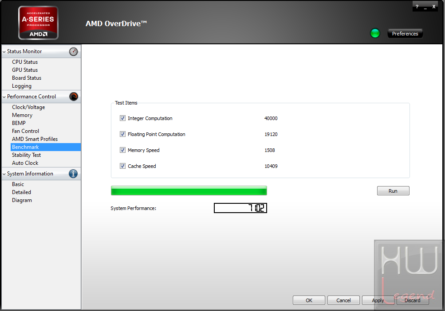Collapse the System Information section
Screen dimensions: 445x311
(4, 174)
